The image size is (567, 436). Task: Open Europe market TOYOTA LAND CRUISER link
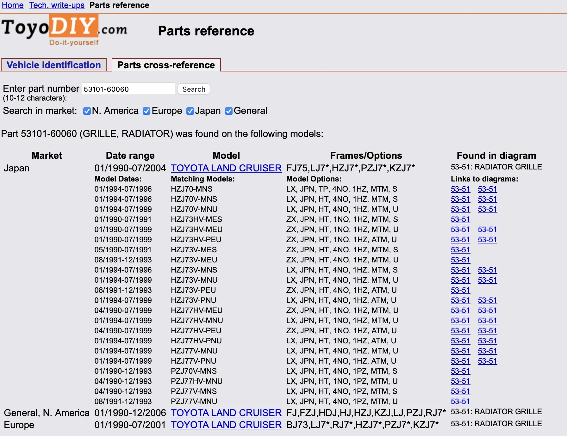click(226, 425)
